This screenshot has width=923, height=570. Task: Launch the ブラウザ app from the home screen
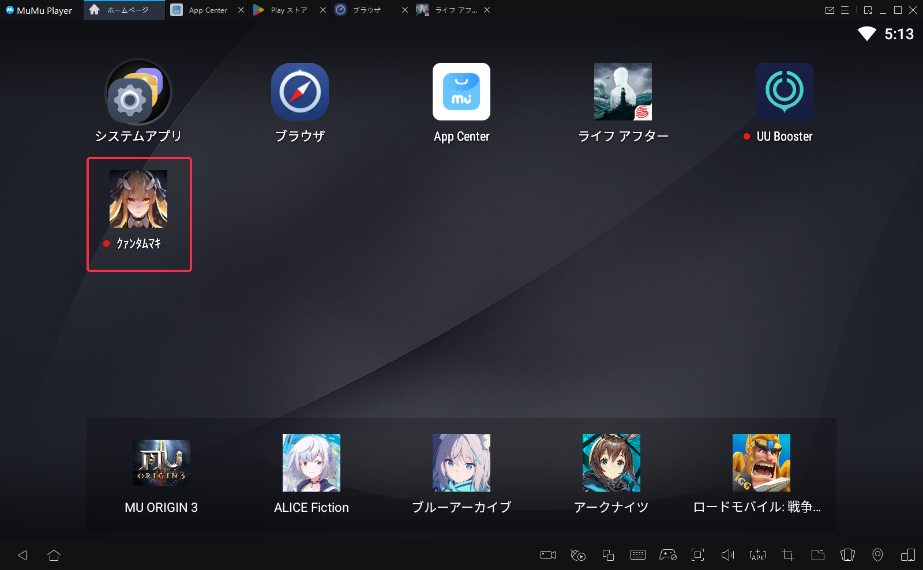[300, 92]
